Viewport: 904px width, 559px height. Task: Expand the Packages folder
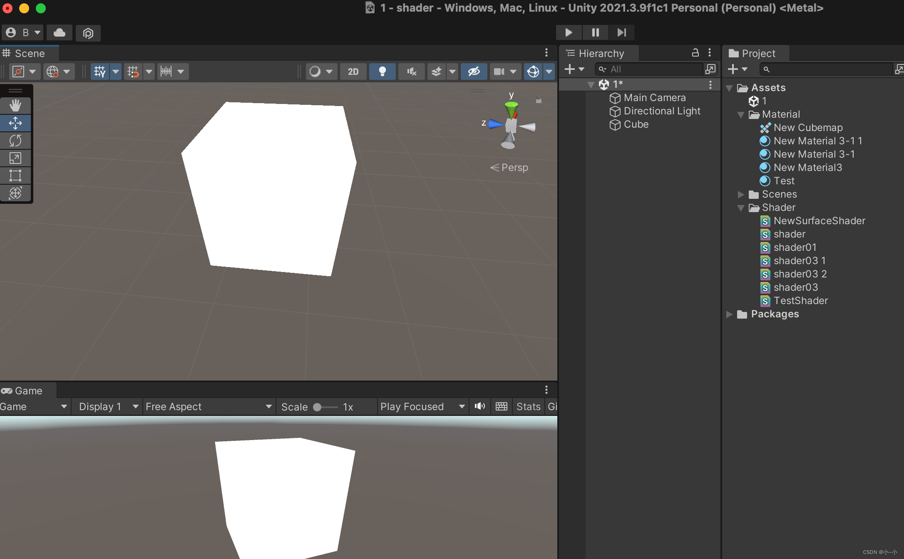point(729,314)
